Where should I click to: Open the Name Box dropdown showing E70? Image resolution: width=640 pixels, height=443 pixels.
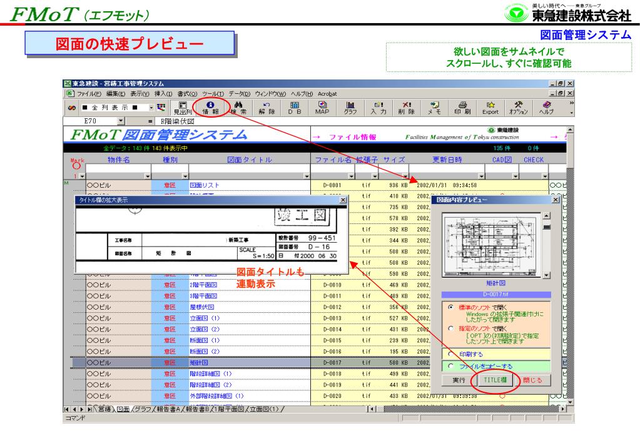pyautogui.click(x=121, y=121)
